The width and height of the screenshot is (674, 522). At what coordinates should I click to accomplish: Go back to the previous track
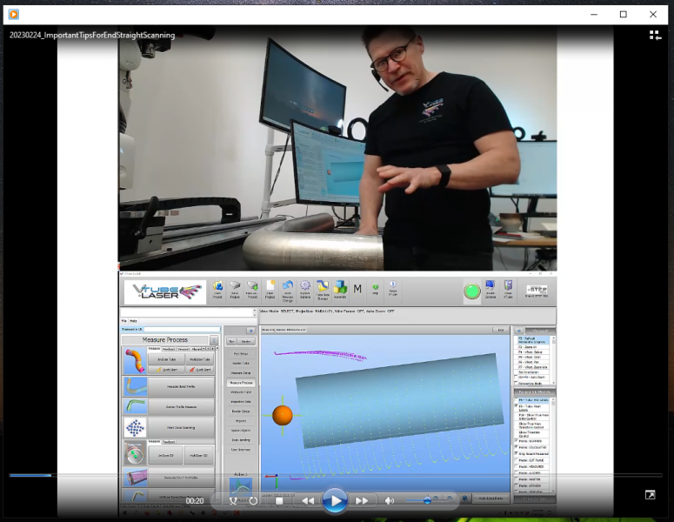coord(308,501)
